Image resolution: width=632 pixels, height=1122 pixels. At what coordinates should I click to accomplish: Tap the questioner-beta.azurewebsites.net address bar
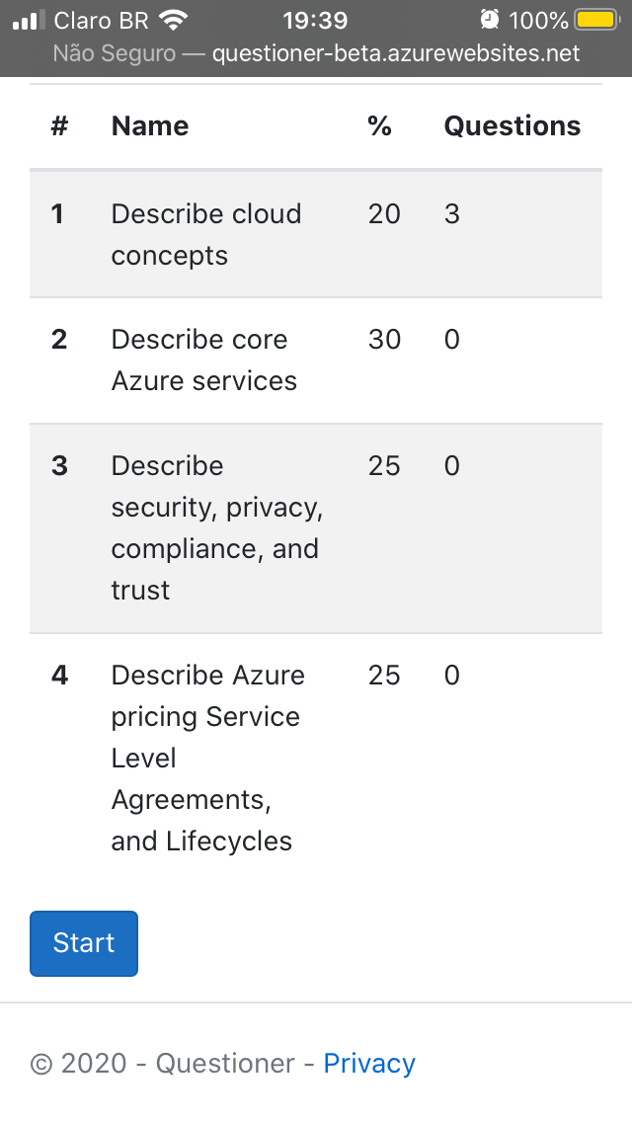395,53
